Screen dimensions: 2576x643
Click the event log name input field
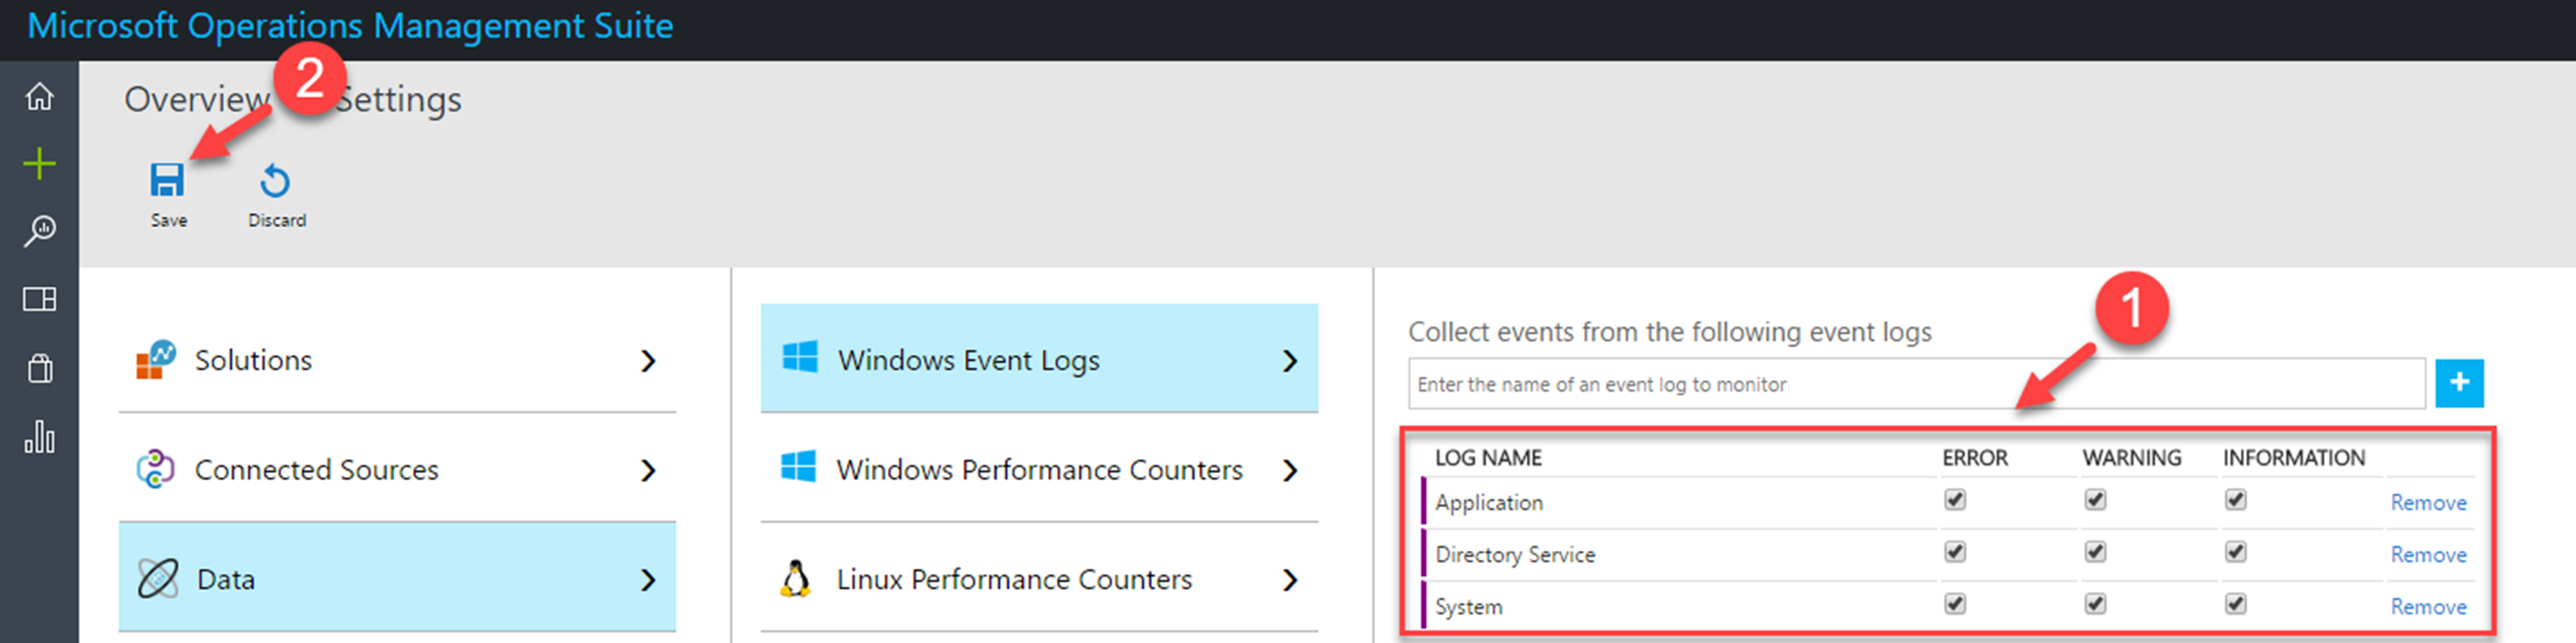coord(1917,384)
